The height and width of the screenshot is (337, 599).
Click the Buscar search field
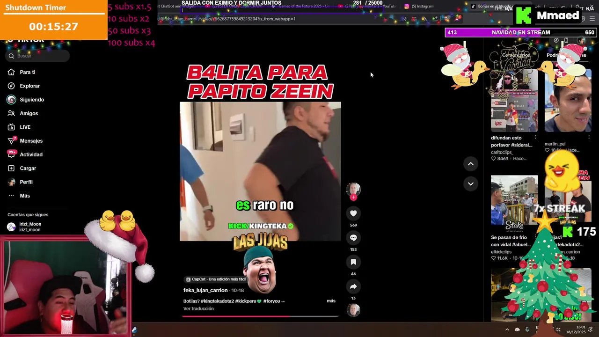pyautogui.click(x=38, y=56)
